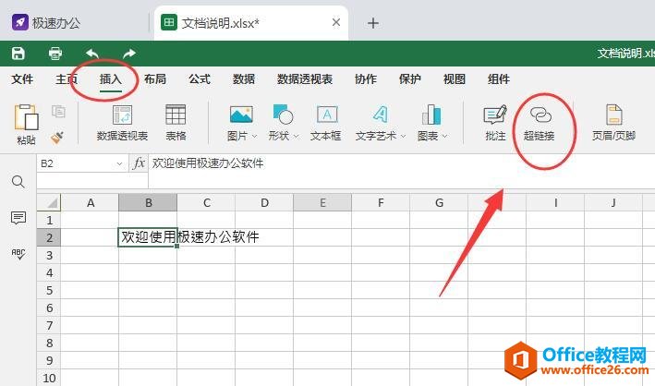Insert a text box (文本框)

click(326, 123)
